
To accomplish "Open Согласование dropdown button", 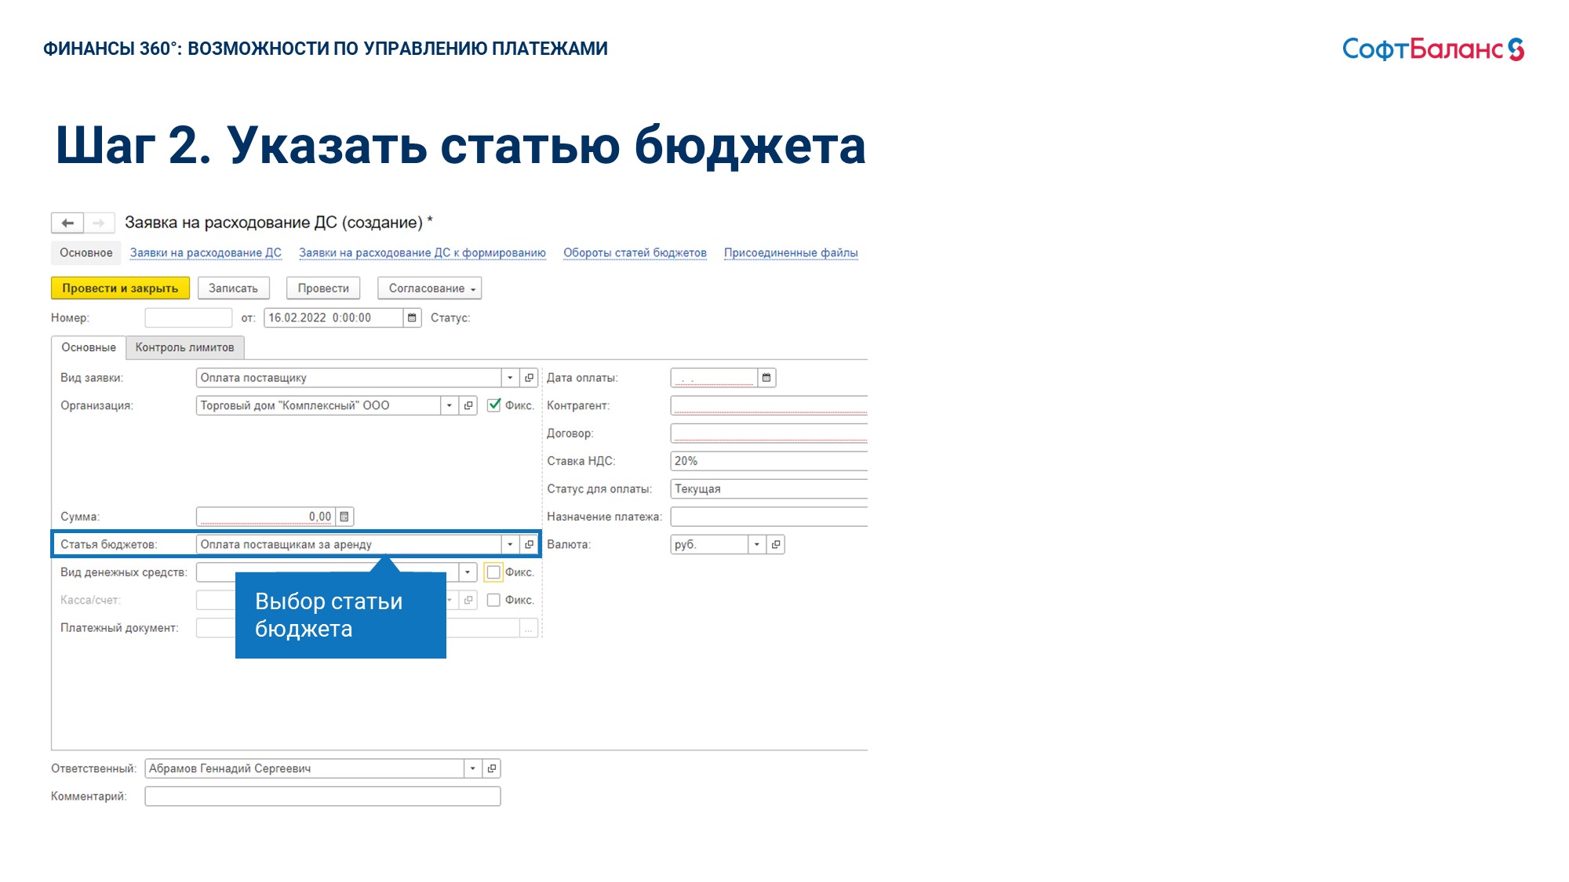I will 430,289.
